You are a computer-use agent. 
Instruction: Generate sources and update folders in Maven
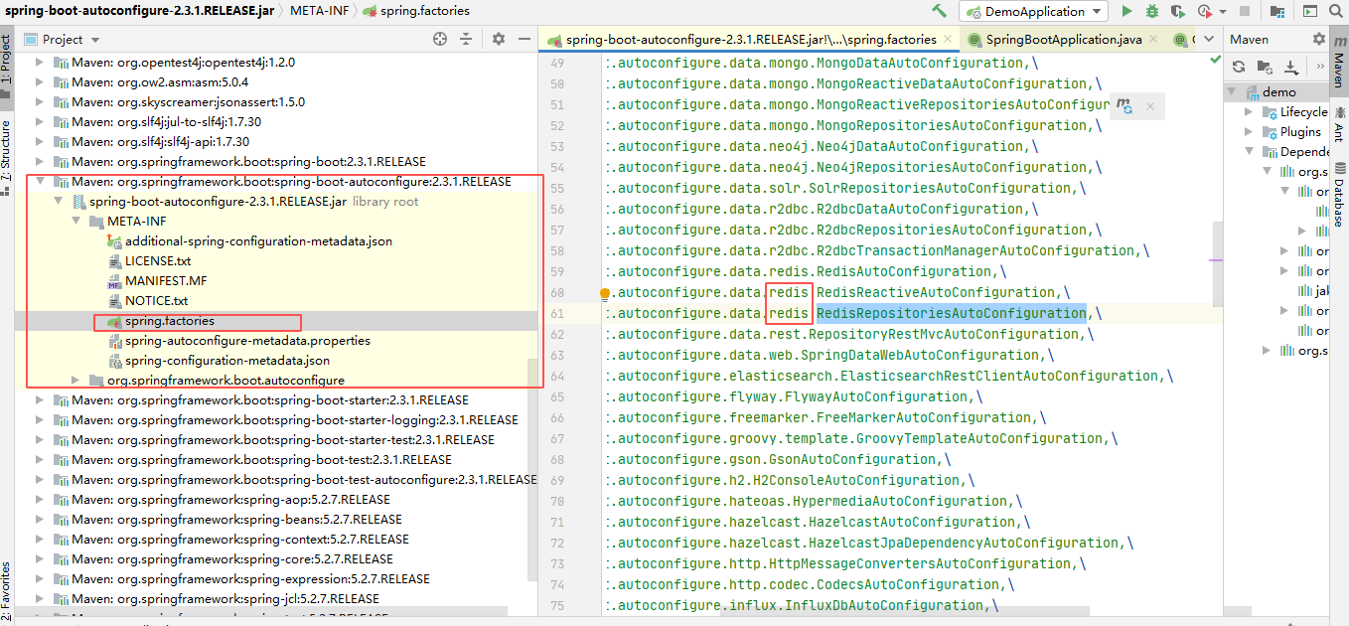point(1265,67)
